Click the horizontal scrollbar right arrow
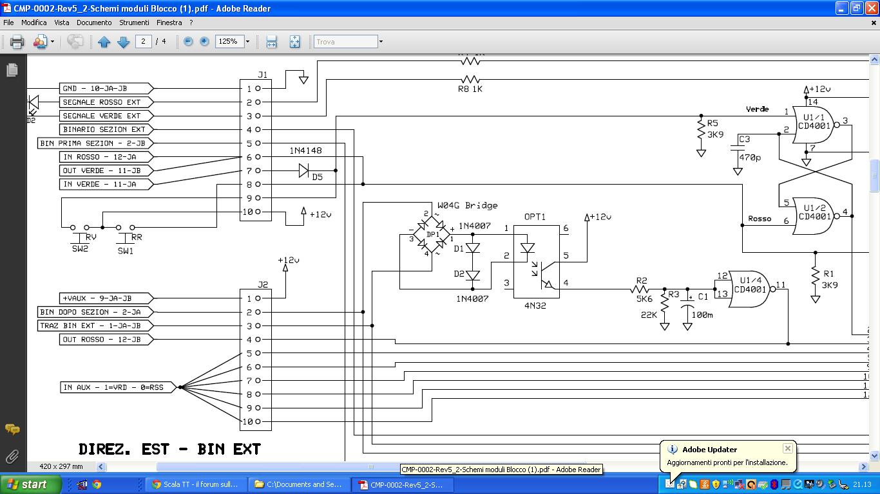880x494 pixels. tap(864, 466)
